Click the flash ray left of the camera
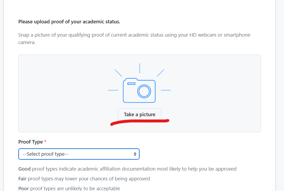Viewport: 284px width, 191px height. click(113, 90)
